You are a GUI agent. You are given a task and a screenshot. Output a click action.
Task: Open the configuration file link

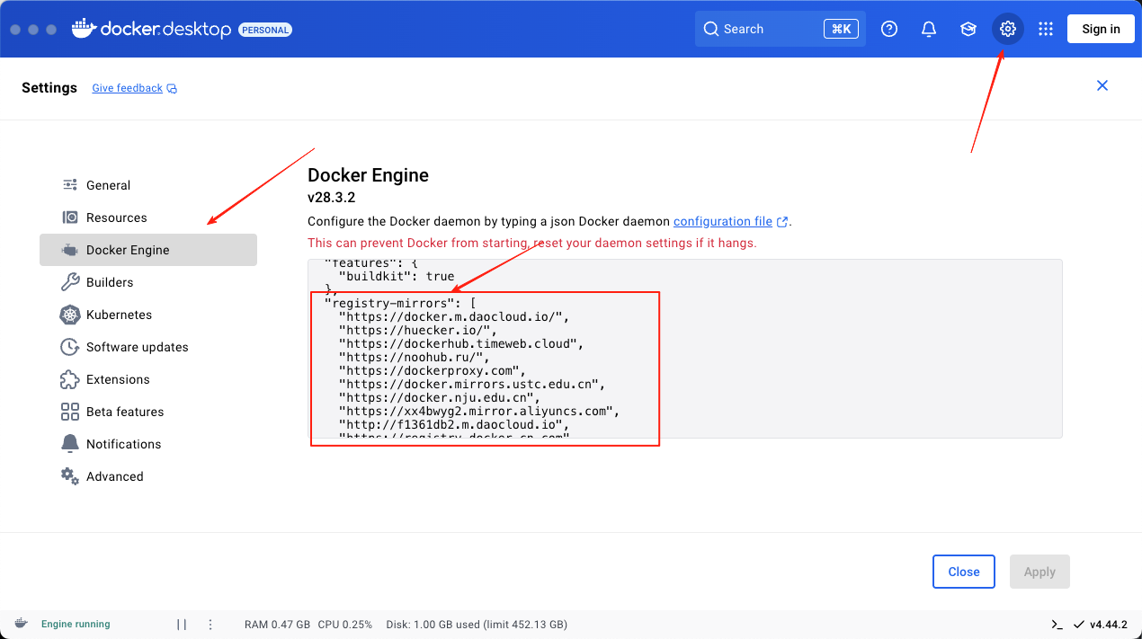[723, 221]
